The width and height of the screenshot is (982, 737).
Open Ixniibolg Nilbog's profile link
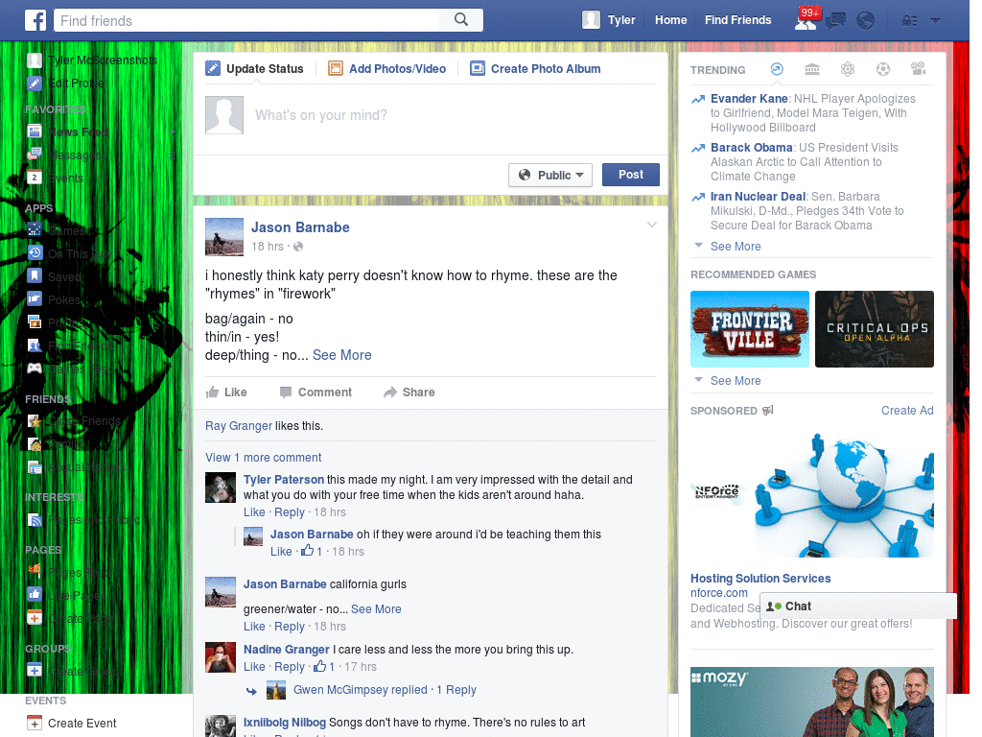(x=284, y=723)
